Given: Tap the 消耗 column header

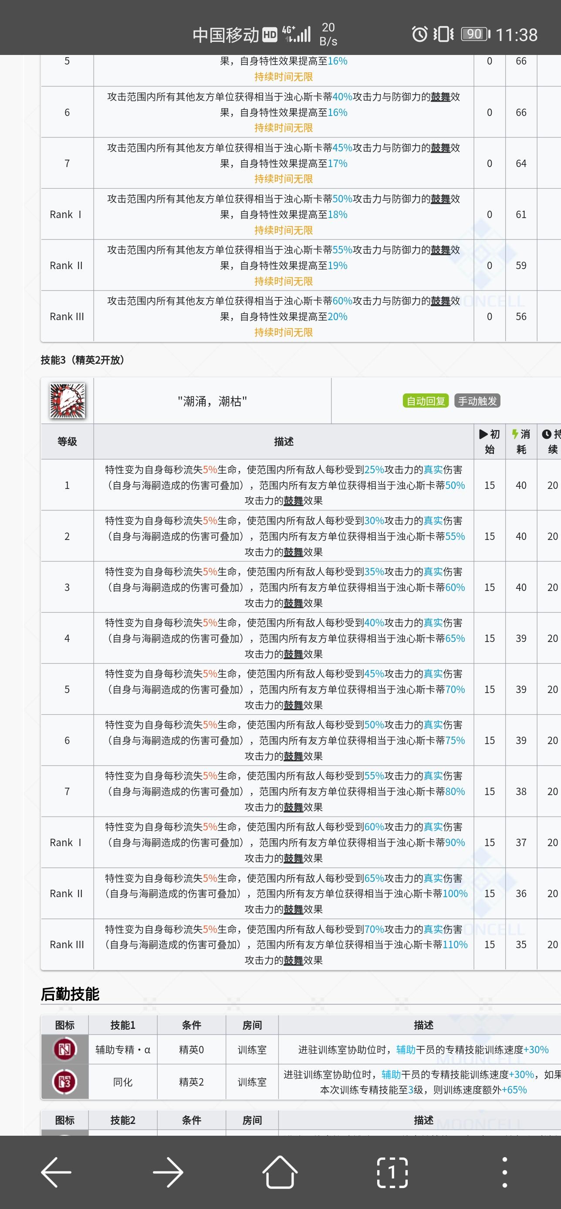Looking at the screenshot, I should pos(520,442).
